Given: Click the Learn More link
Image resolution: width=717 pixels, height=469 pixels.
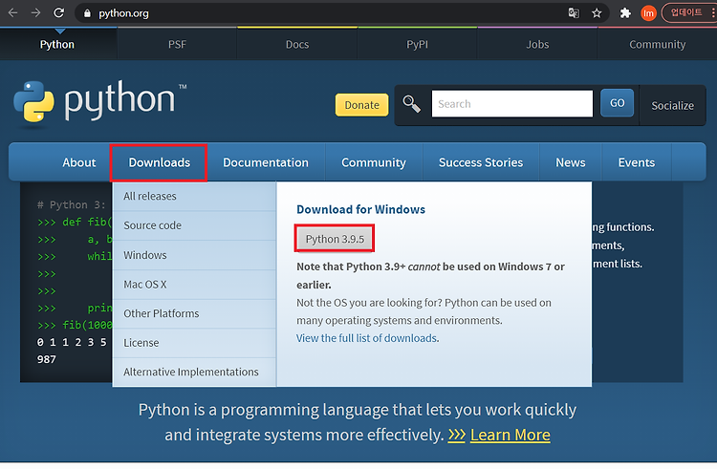Looking at the screenshot, I should click(x=510, y=435).
